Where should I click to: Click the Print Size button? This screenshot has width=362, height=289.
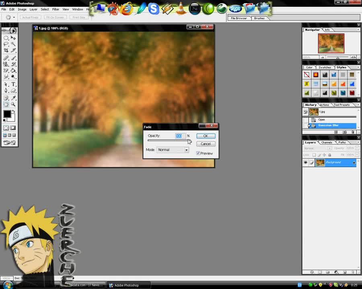tap(79, 17)
